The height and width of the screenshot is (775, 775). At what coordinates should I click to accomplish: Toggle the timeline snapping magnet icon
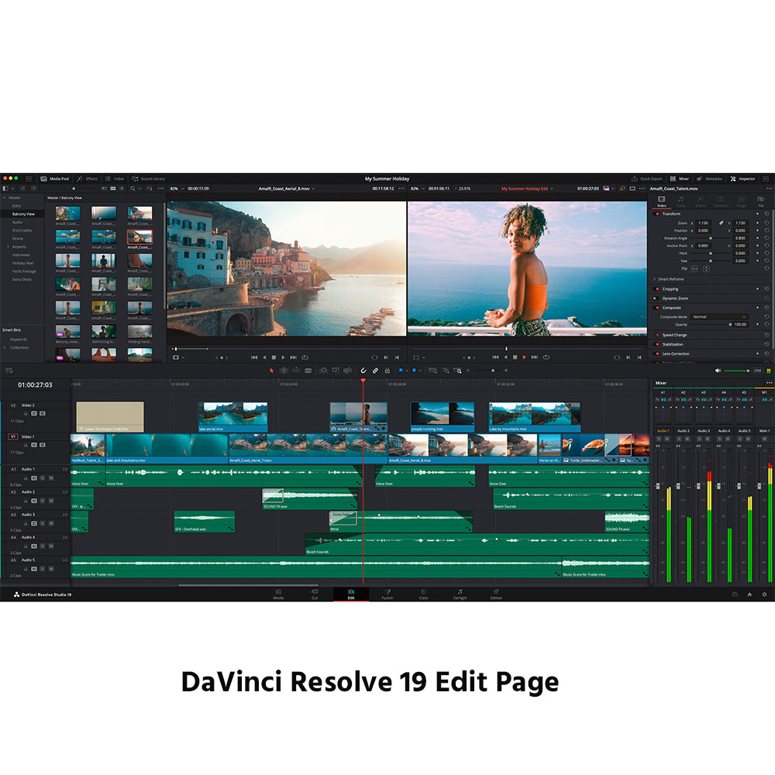pos(363,370)
